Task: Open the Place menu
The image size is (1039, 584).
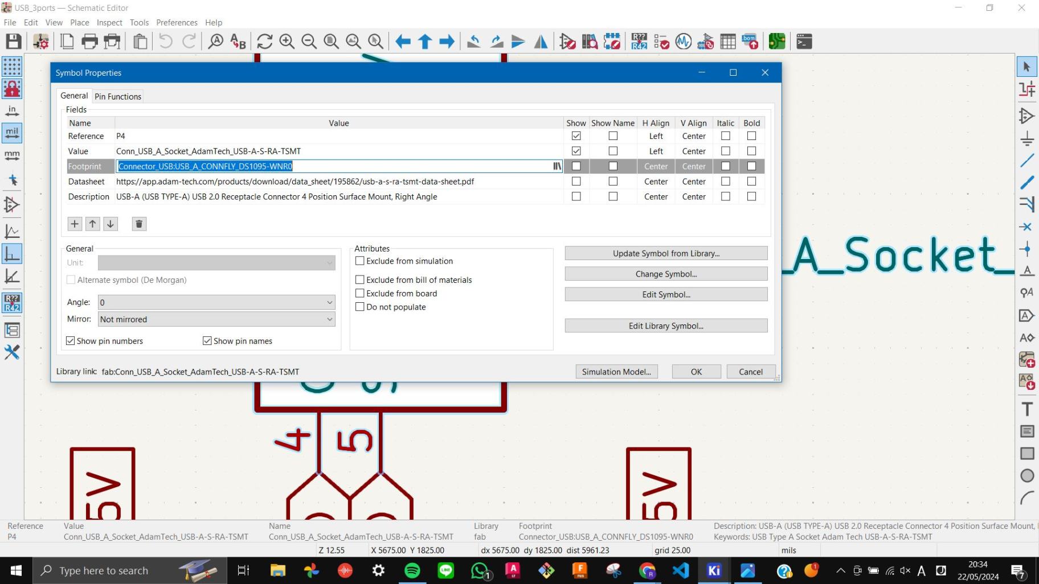Action: (80, 23)
